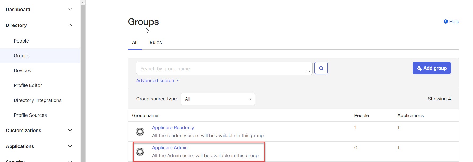Click the Applicare Readonly group icon
The image size is (473, 162).
coord(140,132)
